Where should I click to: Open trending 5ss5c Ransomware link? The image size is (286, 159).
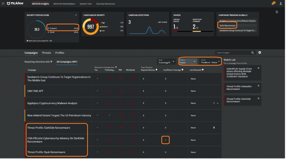(227, 26)
